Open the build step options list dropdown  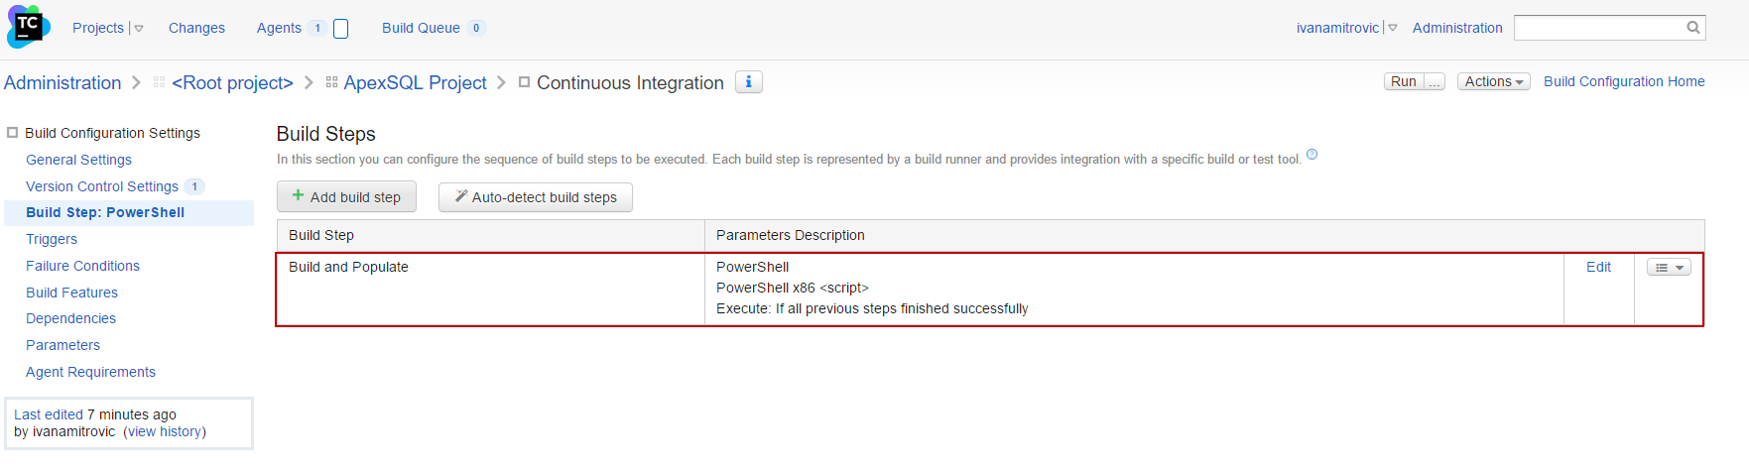pos(1669,268)
